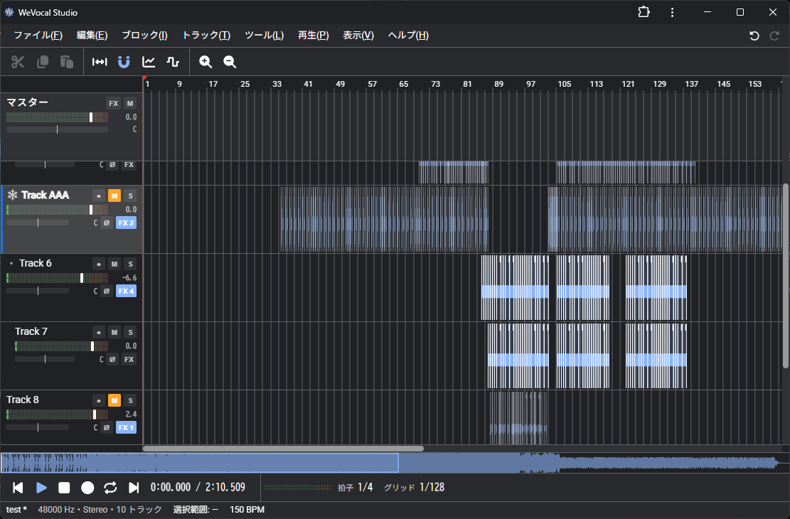Click the line graph toolbar icon
Image resolution: width=790 pixels, height=519 pixels.
coord(149,62)
